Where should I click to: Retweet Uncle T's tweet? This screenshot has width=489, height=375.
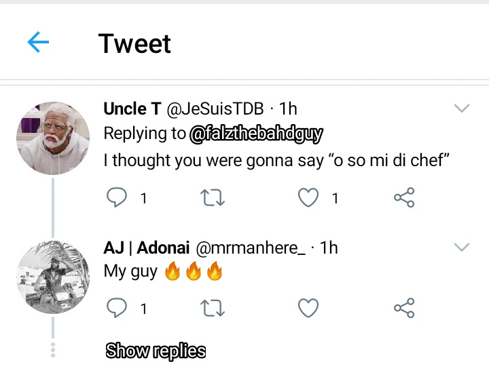click(213, 198)
